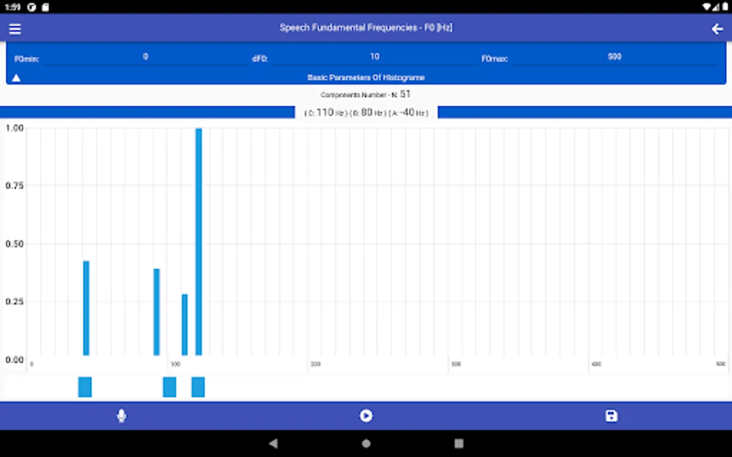Image resolution: width=732 pixels, height=457 pixels.
Task: Click the 'Basic Parameters Of Histograms' heading
Action: [x=366, y=78]
